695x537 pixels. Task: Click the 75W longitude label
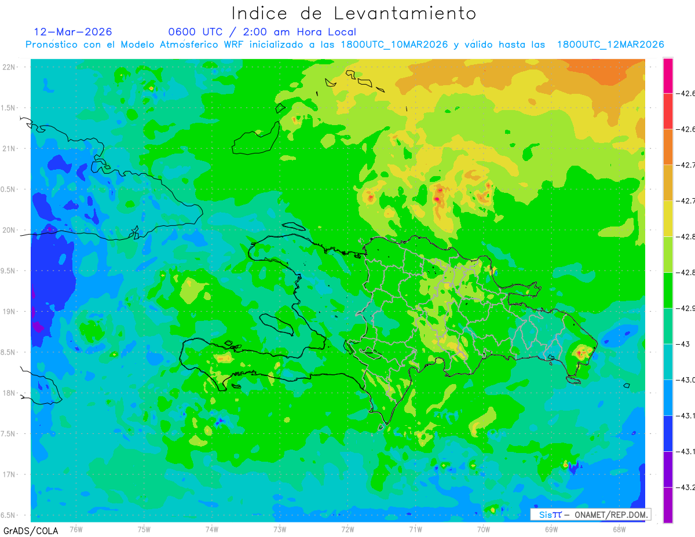tap(144, 528)
